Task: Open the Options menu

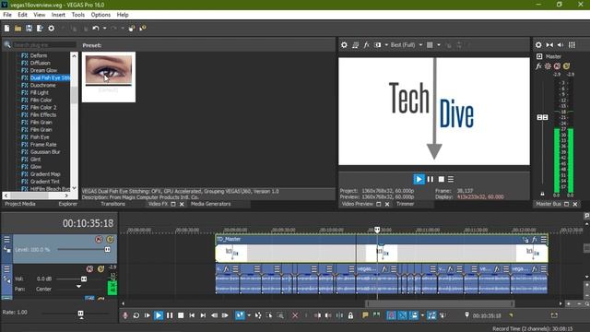Action: point(100,15)
